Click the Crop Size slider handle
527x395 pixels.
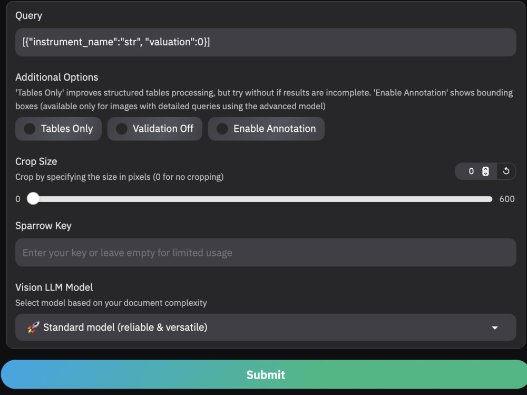pos(33,198)
